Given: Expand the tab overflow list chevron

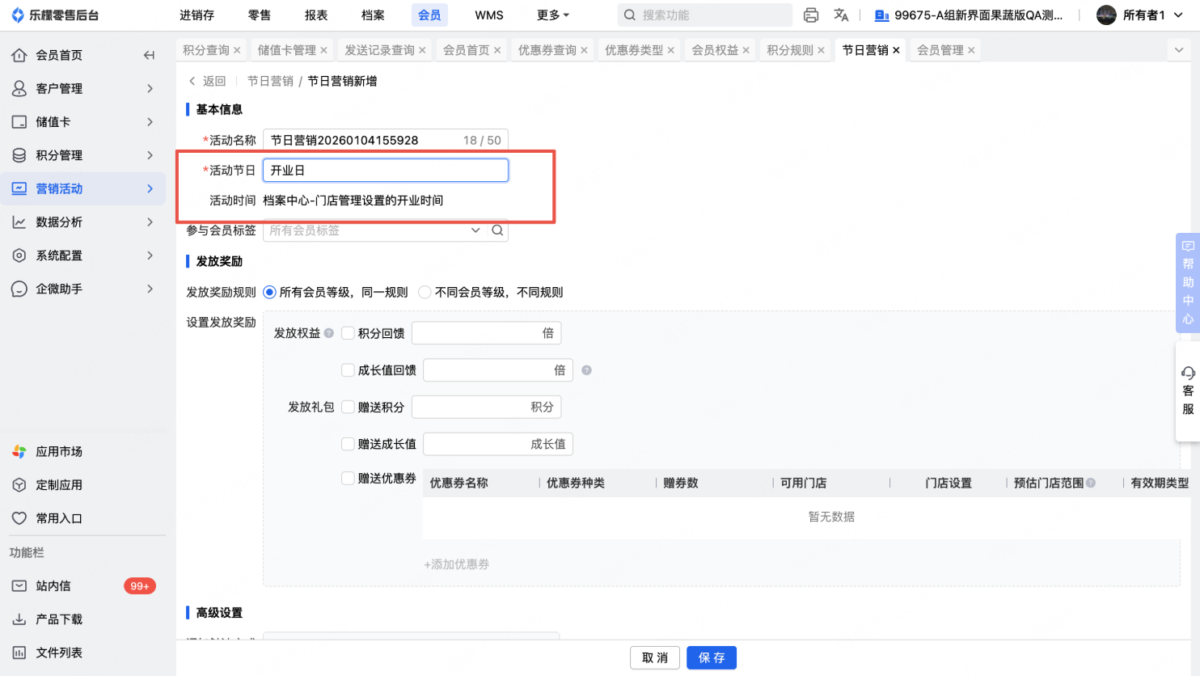Looking at the screenshot, I should [1178, 50].
